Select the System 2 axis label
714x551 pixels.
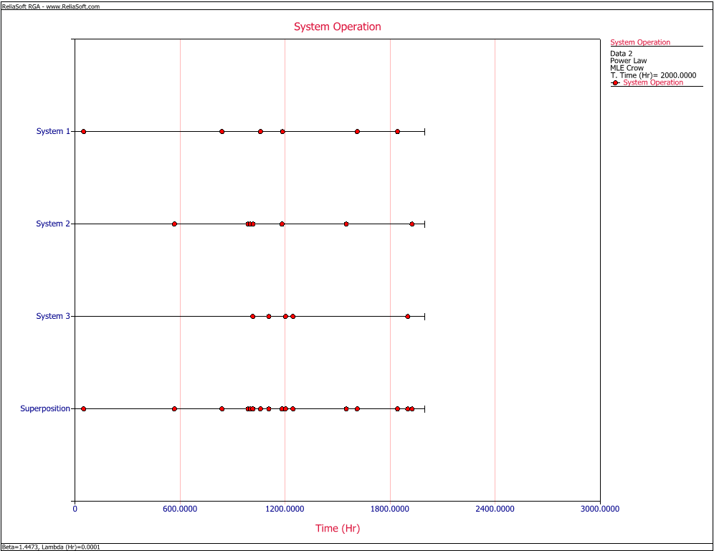tap(53, 224)
